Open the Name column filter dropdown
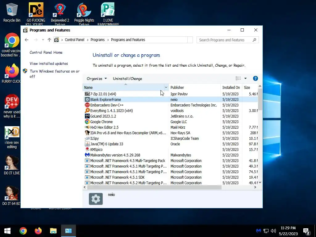Viewport: 316px width, 237px height. tap(166, 87)
